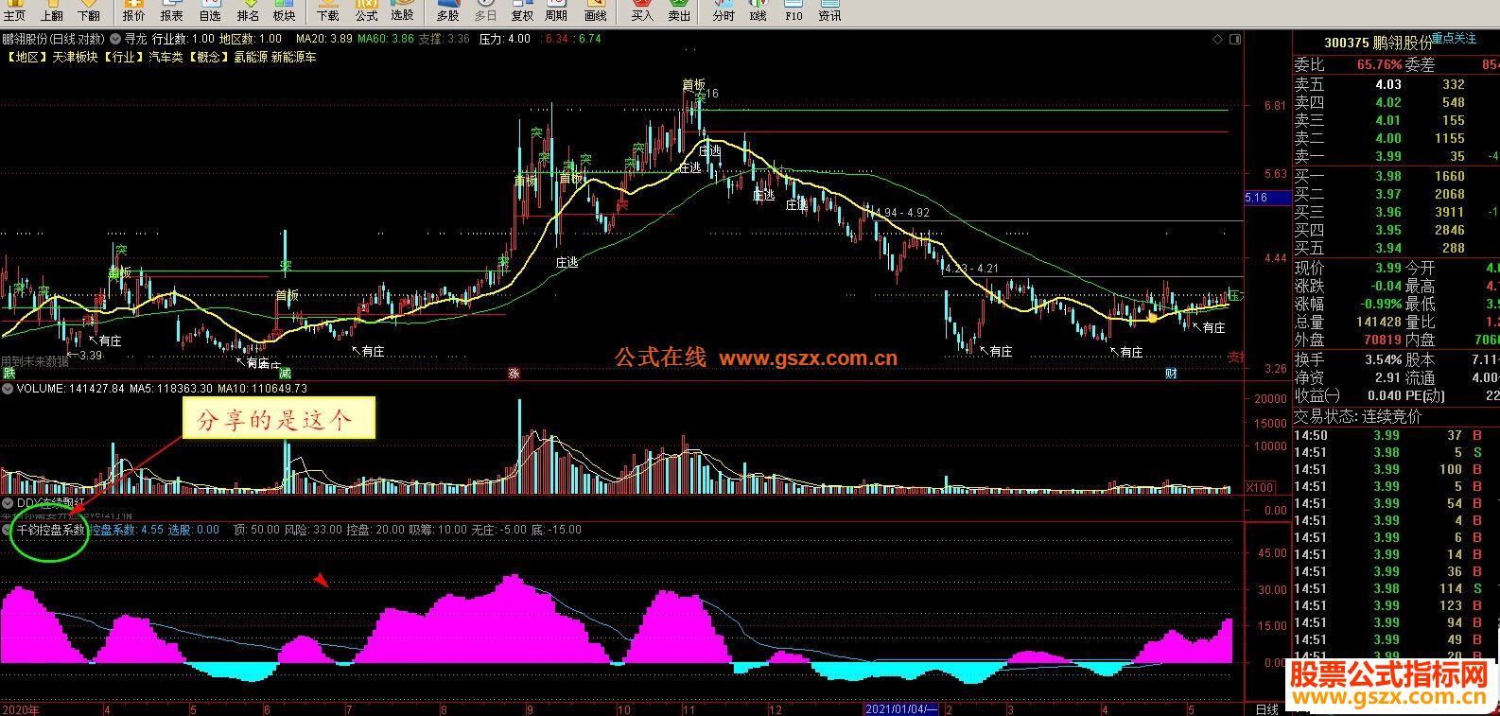
Task: Select the 卖五 4.03 order row
Action: click(1396, 84)
